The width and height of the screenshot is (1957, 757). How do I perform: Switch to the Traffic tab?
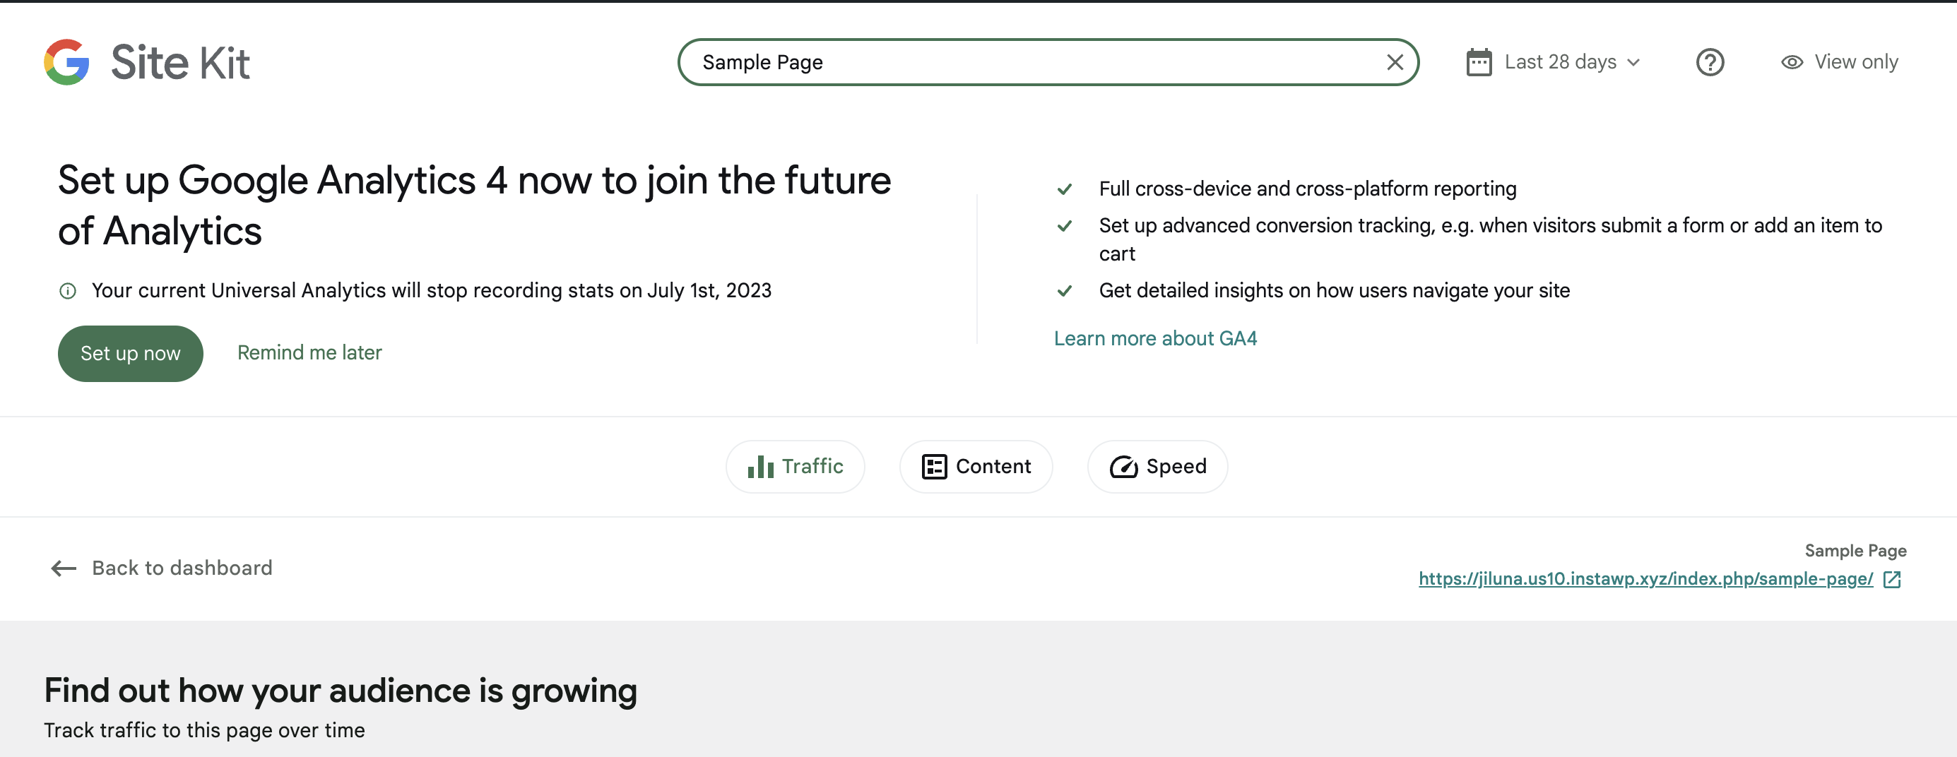point(795,466)
